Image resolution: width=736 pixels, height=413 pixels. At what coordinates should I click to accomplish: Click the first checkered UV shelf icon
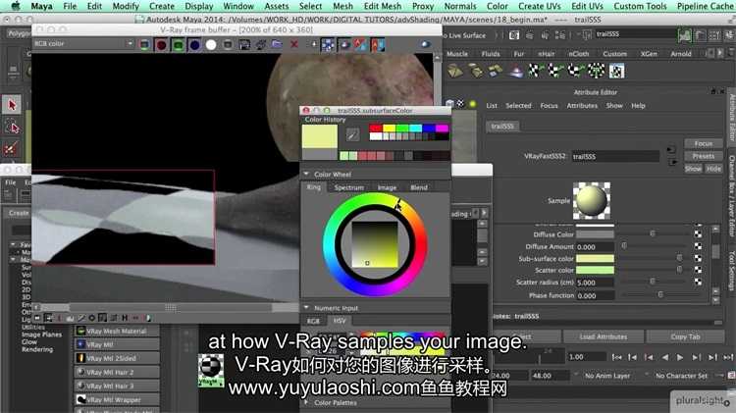(x=536, y=72)
